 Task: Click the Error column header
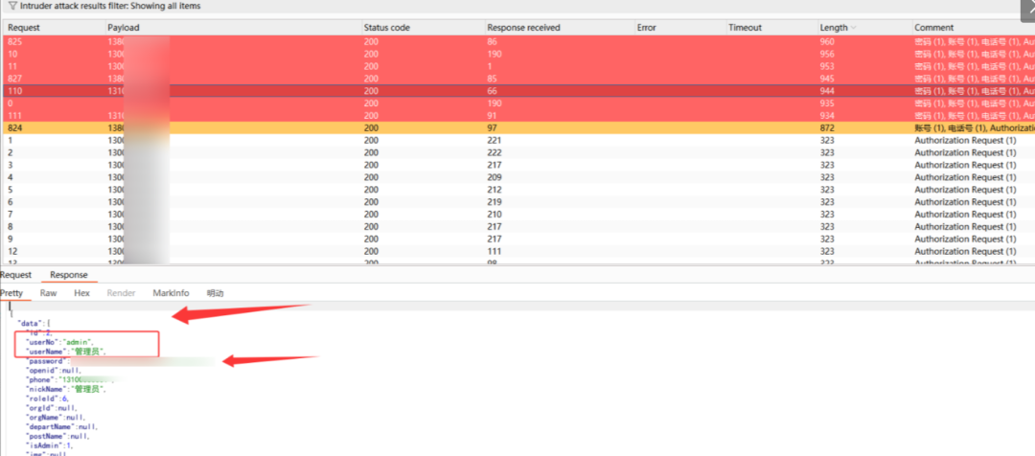tap(646, 28)
